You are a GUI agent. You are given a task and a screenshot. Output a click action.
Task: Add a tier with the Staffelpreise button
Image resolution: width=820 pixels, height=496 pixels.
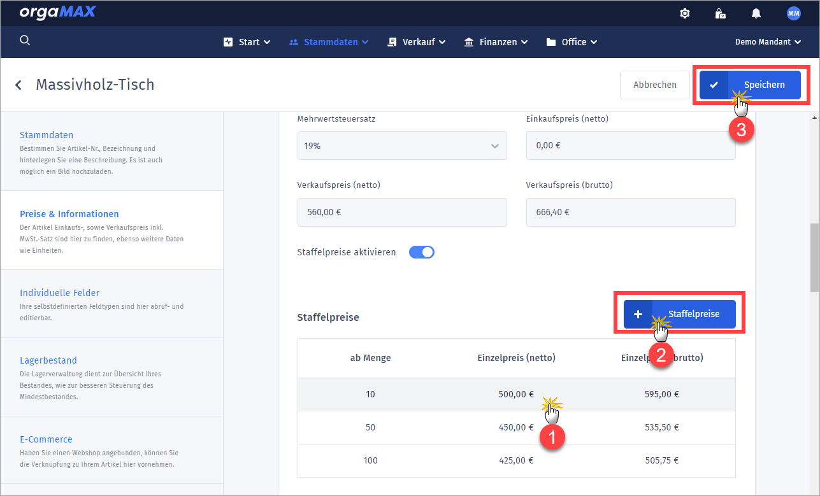click(x=679, y=314)
